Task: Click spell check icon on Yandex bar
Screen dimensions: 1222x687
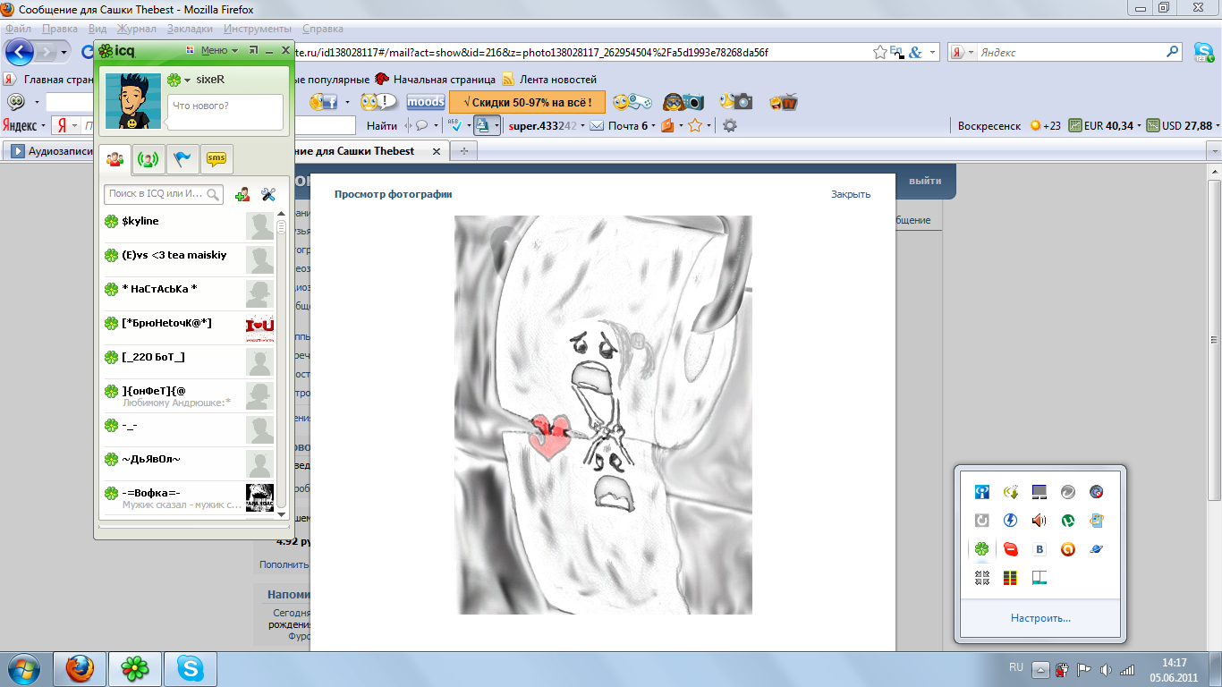Action: tap(457, 125)
